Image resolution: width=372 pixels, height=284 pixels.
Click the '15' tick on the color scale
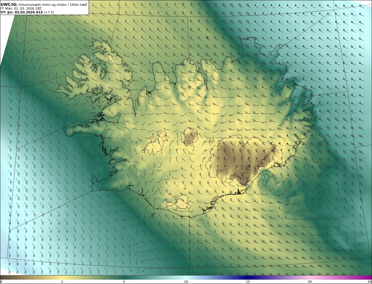coord(248,282)
